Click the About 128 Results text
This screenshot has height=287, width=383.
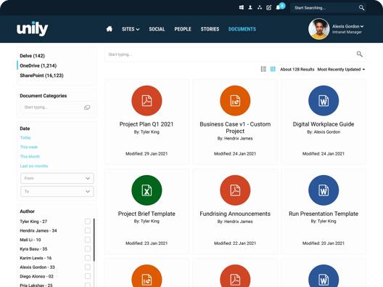coord(297,70)
